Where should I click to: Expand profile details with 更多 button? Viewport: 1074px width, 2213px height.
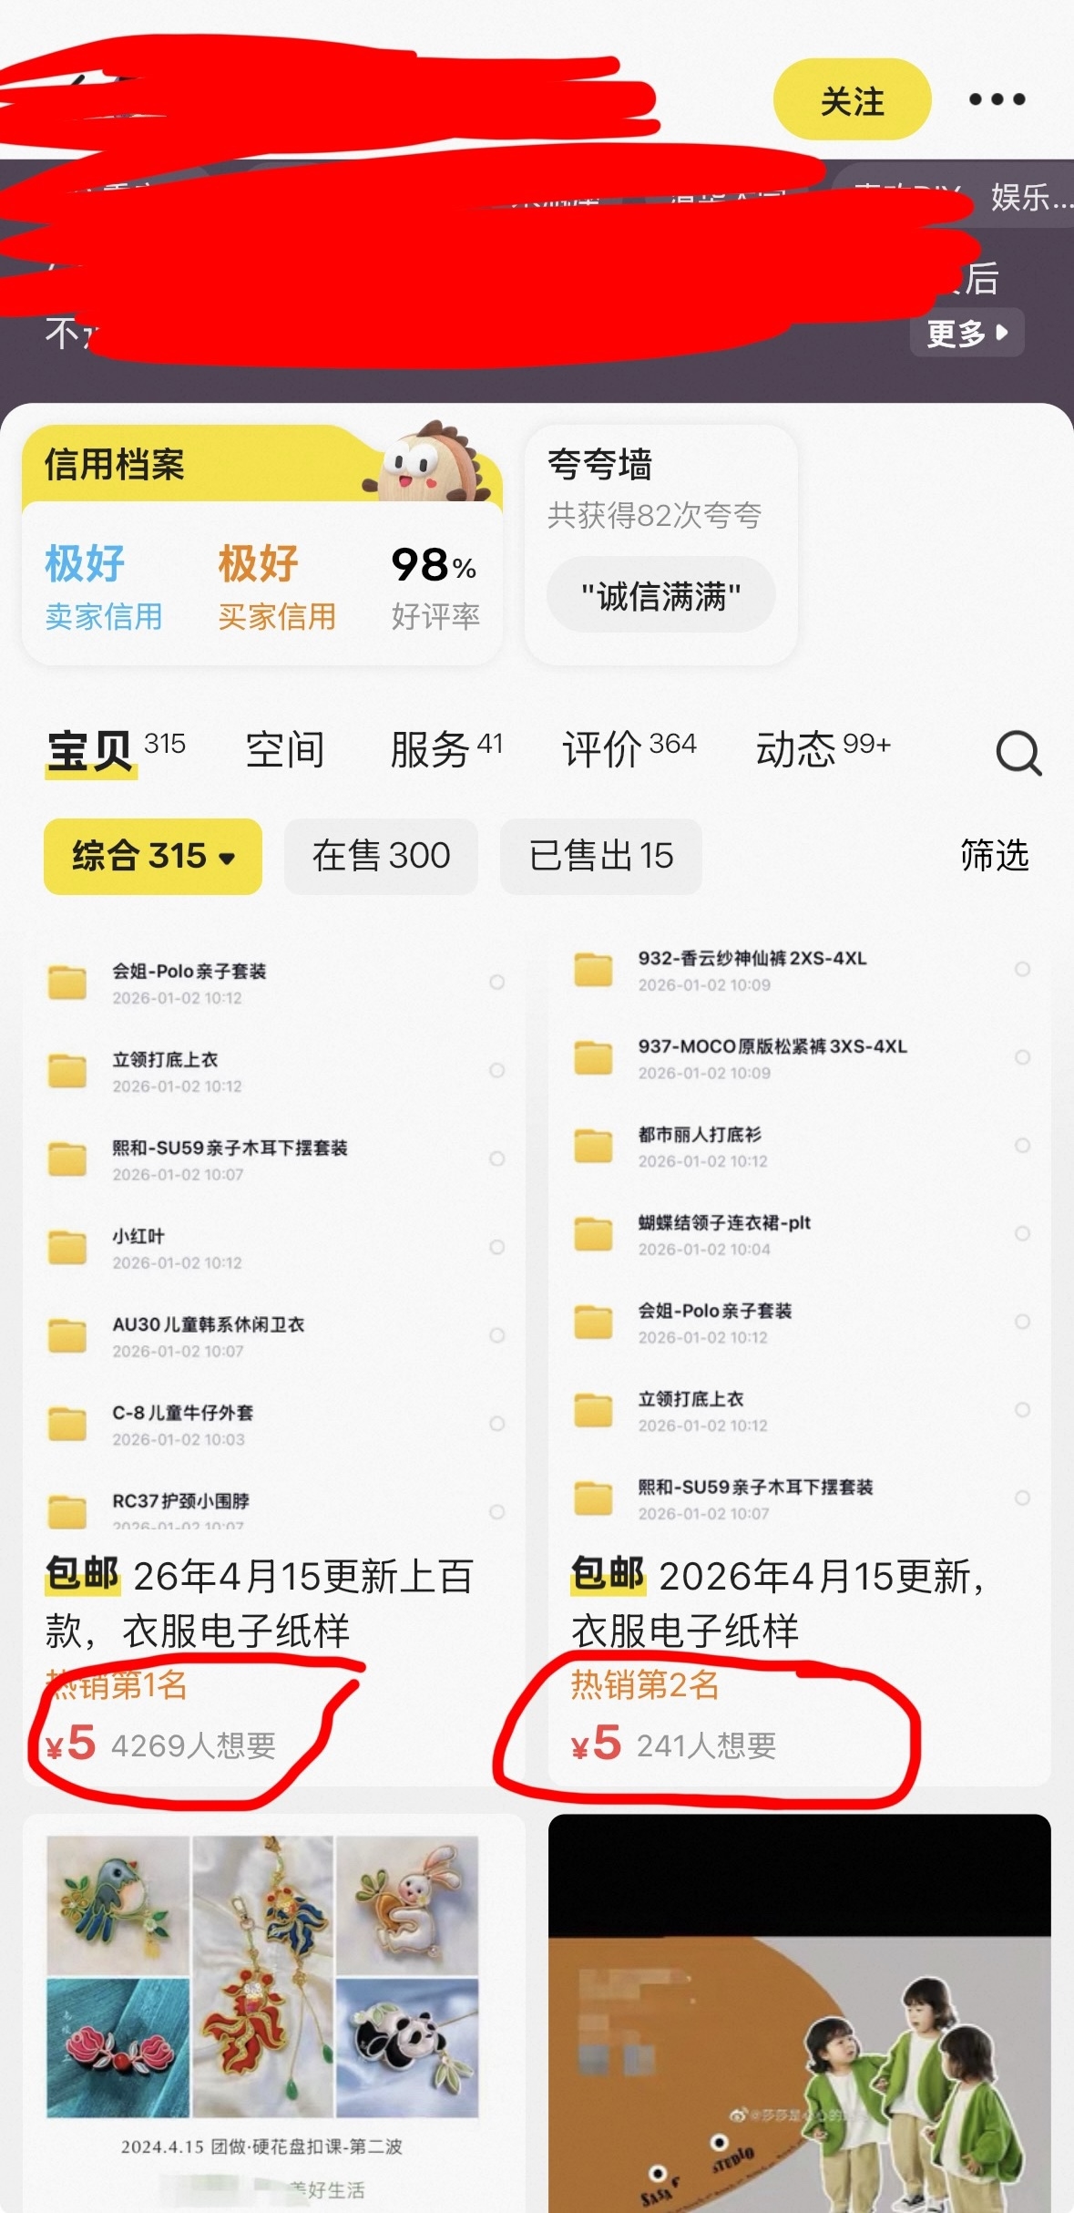pos(967,333)
